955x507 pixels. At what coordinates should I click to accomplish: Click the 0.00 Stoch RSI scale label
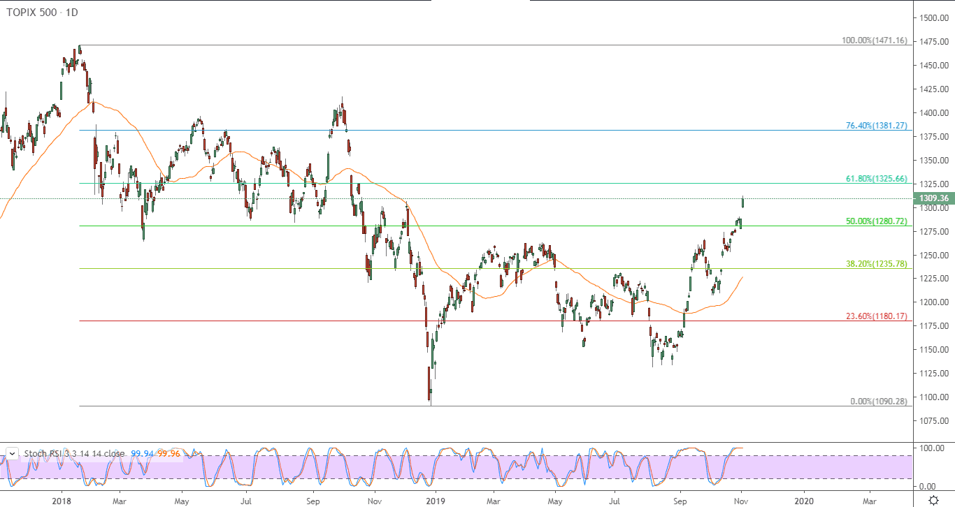point(929,486)
